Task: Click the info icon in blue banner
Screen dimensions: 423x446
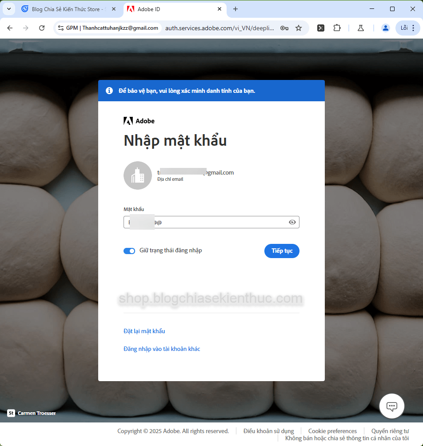Action: click(x=109, y=91)
